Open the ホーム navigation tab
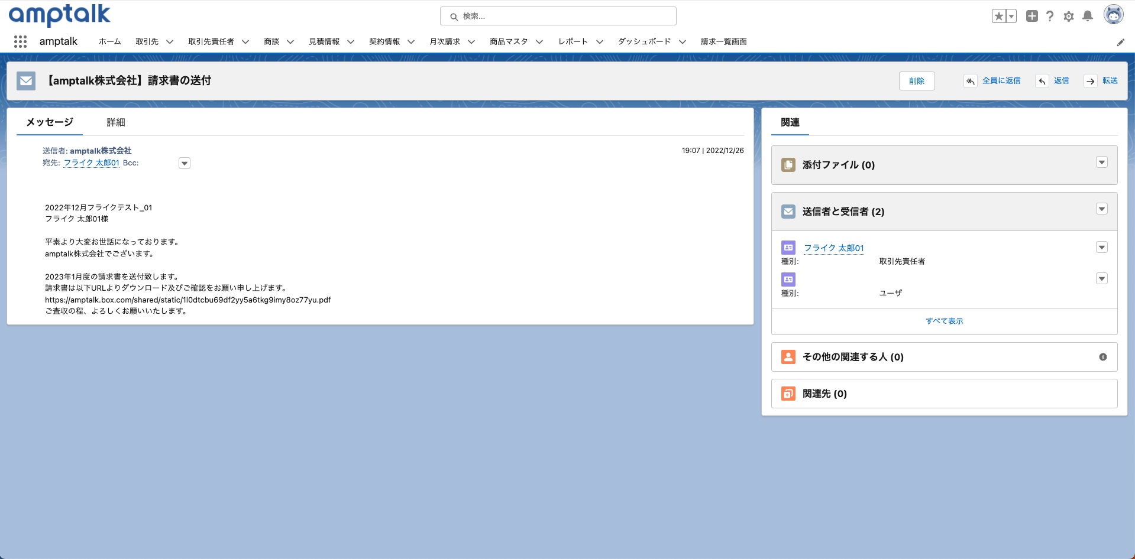1135x559 pixels. tap(110, 41)
